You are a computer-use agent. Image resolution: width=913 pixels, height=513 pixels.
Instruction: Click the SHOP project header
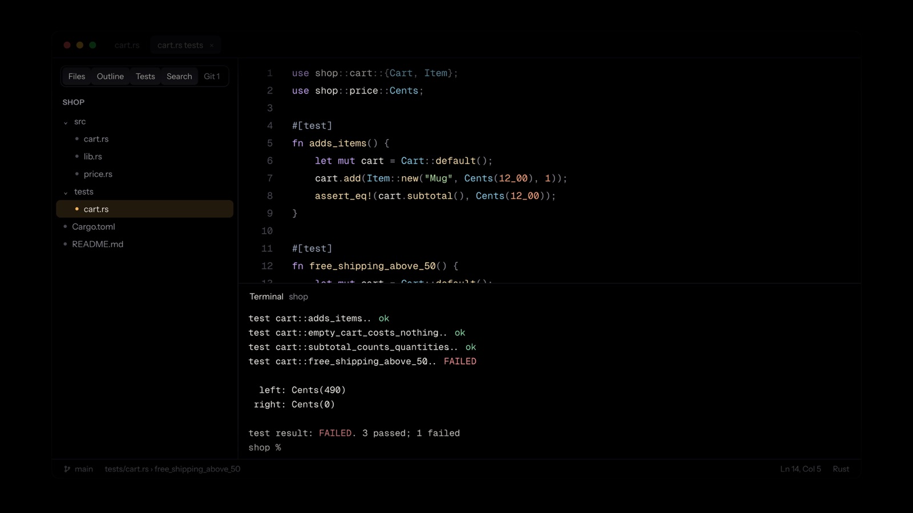tap(74, 102)
